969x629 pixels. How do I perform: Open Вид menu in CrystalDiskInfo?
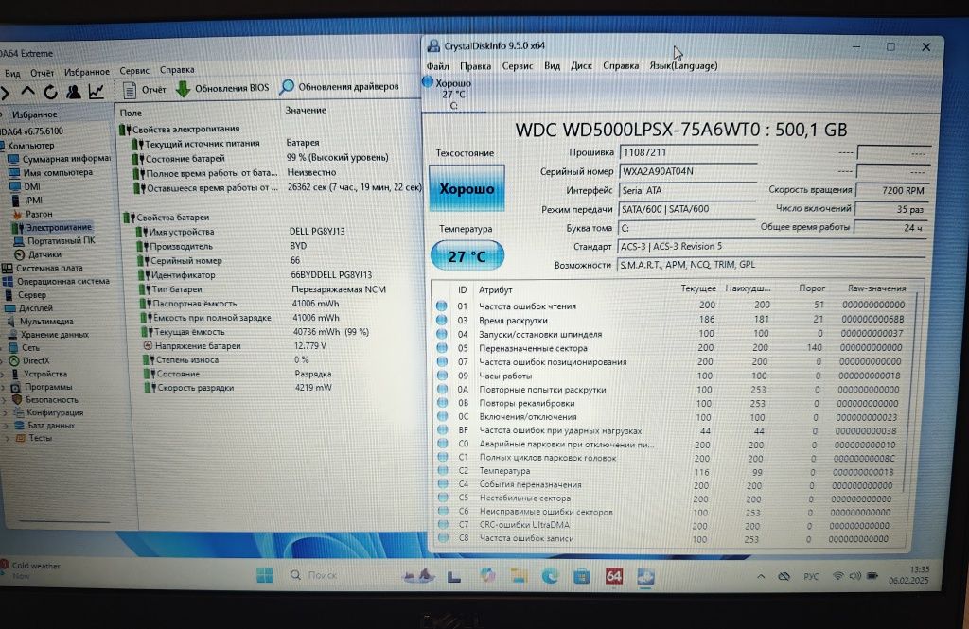(552, 66)
